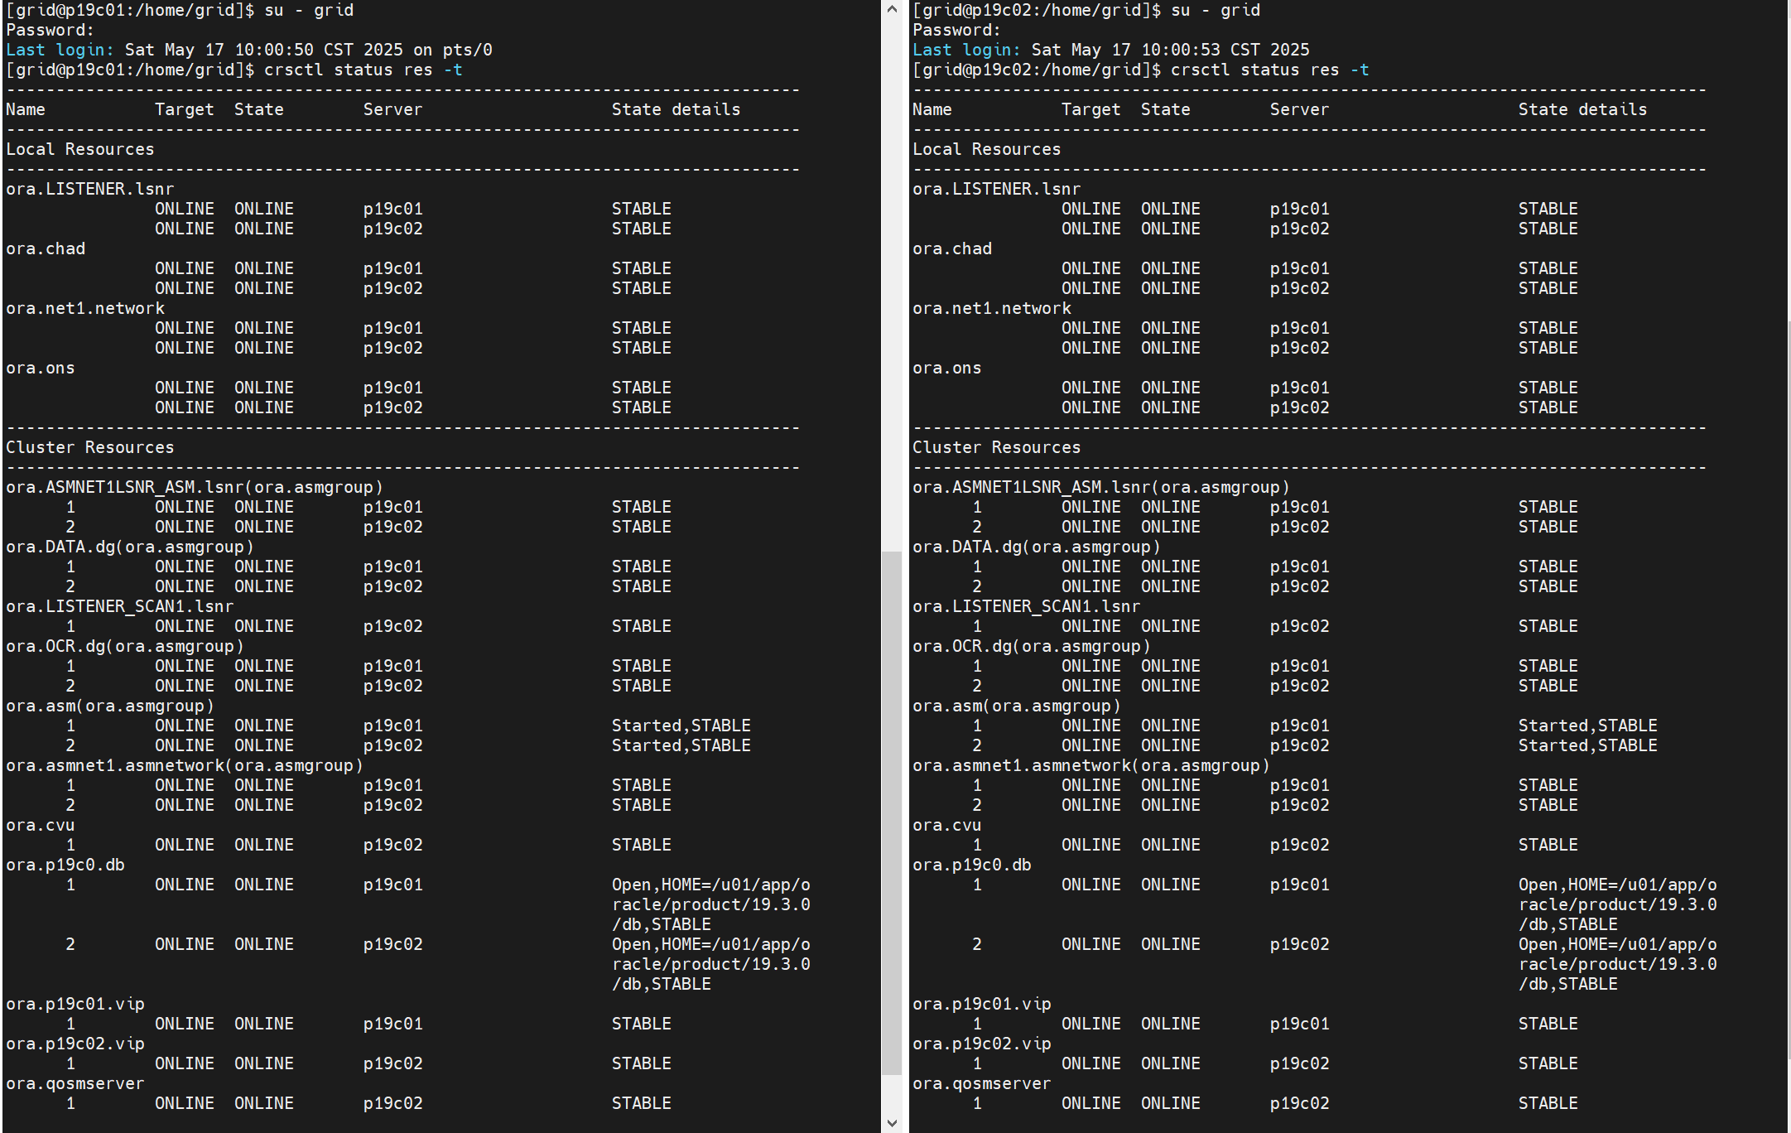Click "crsctl status res -t" command in right pane
The height and width of the screenshot is (1133, 1791).
[1269, 70]
